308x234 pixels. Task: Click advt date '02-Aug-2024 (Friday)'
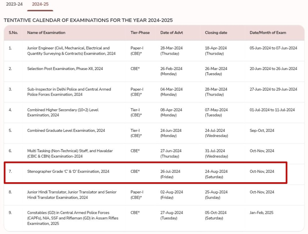(x=171, y=195)
